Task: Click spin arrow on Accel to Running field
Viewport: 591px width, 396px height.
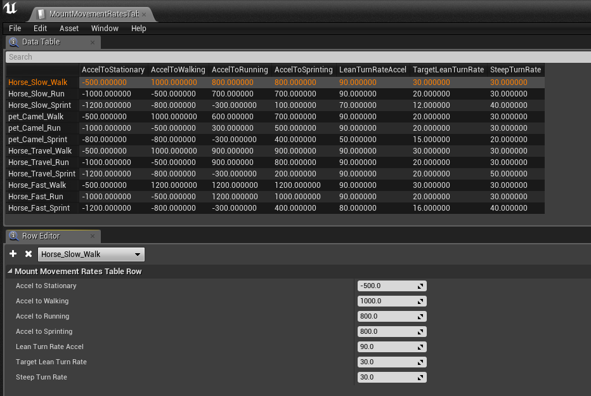Action: (x=420, y=317)
